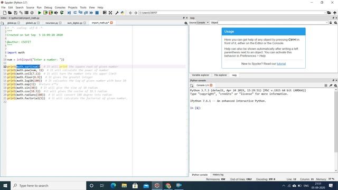Step return in debugger toolbar
Viewport: 338px width, 190px height.
click(86, 13)
